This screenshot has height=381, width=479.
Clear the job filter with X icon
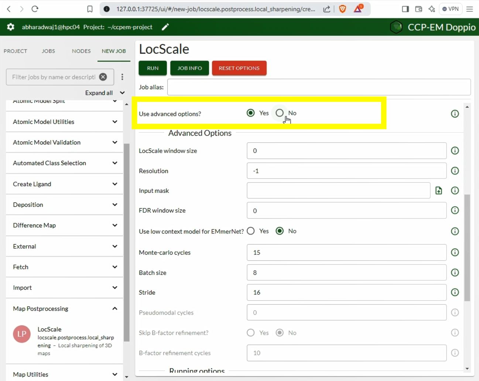coord(103,77)
